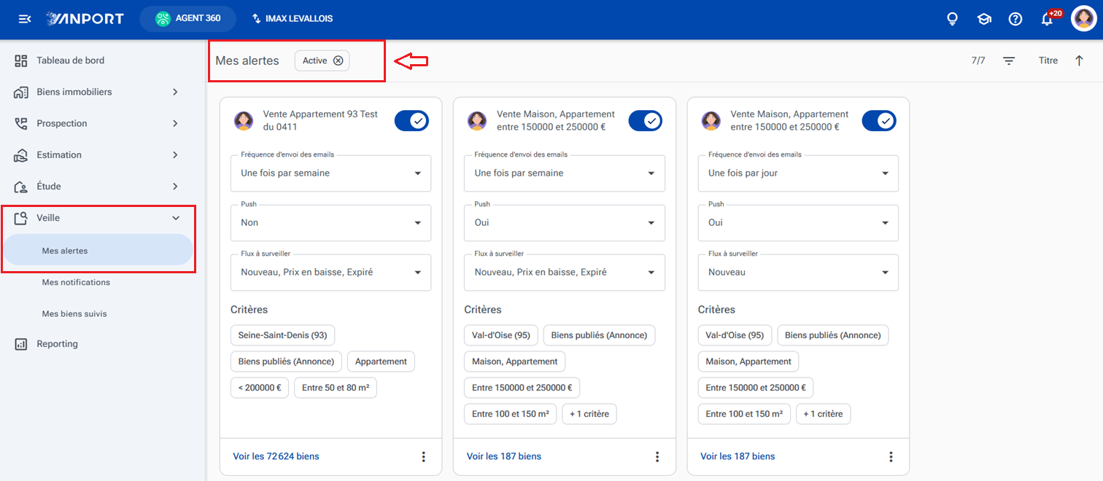Open Mes biens suivis in sidebar
Screen dimensions: 1103x481
97,313
